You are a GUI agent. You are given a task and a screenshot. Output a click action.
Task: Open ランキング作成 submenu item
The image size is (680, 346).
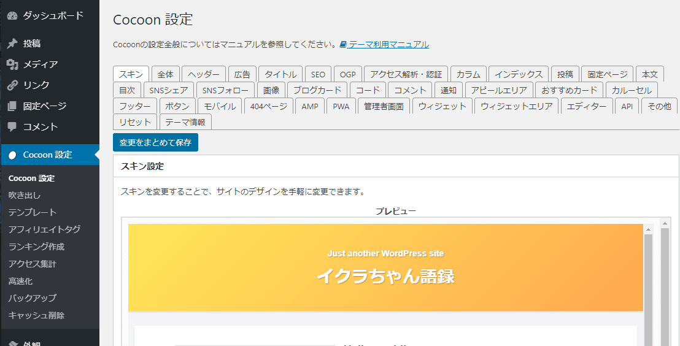[36, 247]
